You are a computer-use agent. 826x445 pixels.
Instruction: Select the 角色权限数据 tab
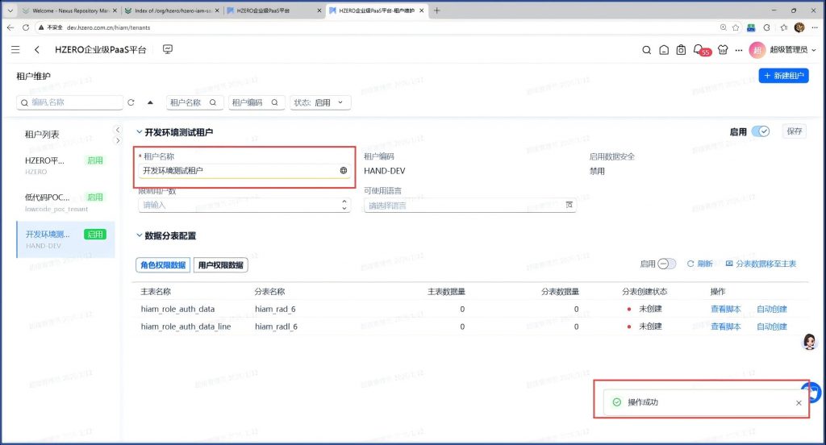(x=163, y=264)
